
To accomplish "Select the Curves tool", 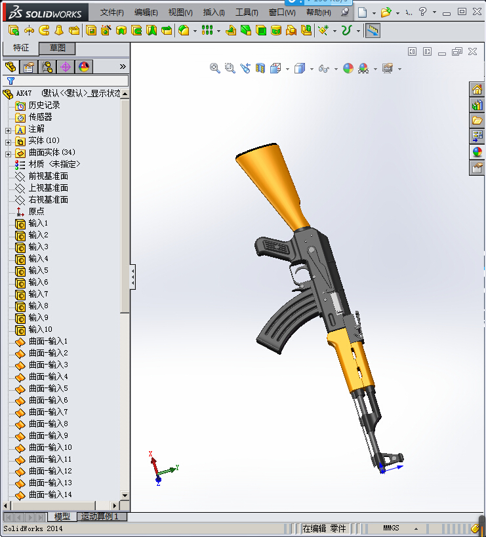I will pyautogui.click(x=346, y=30).
